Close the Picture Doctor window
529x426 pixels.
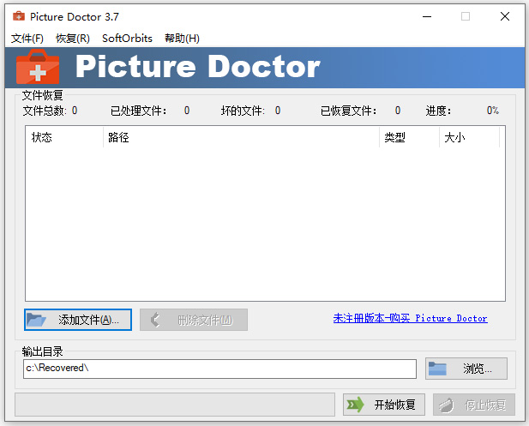[x=505, y=16]
